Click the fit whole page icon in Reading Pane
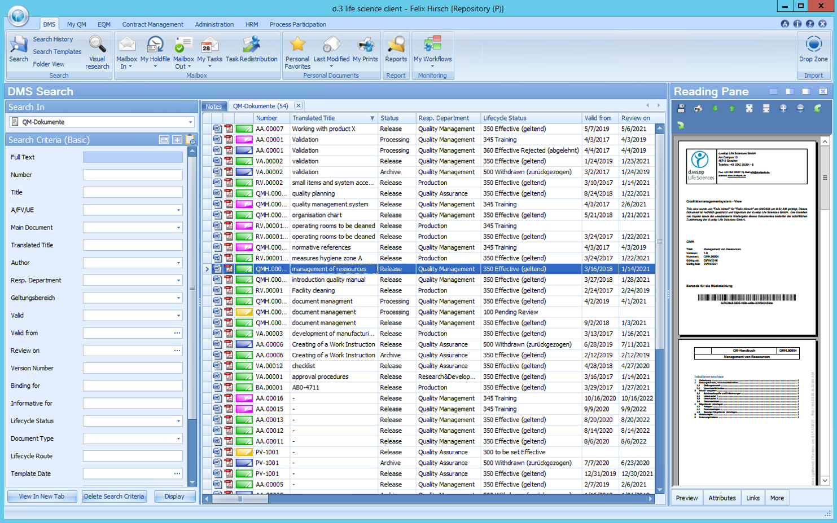The height and width of the screenshot is (523, 837). (749, 108)
